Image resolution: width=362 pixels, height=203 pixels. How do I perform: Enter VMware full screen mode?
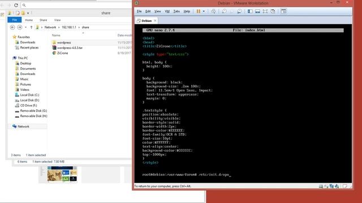pyautogui.click(x=265, y=11)
